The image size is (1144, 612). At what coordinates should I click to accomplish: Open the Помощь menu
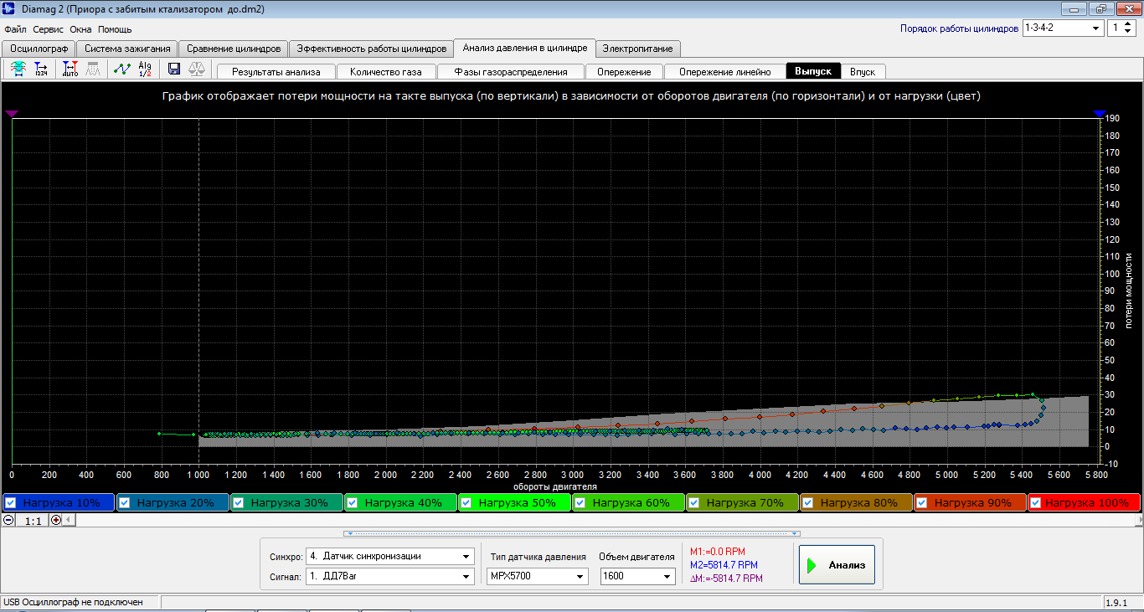tap(115, 29)
